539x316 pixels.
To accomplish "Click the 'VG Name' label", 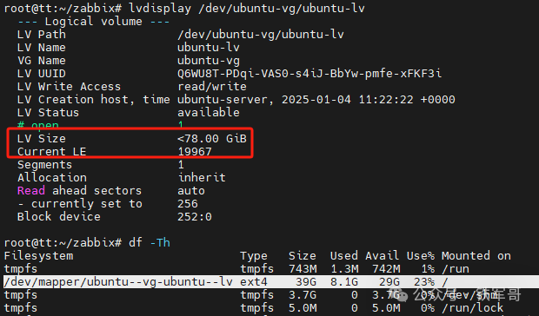I will tap(42, 61).
